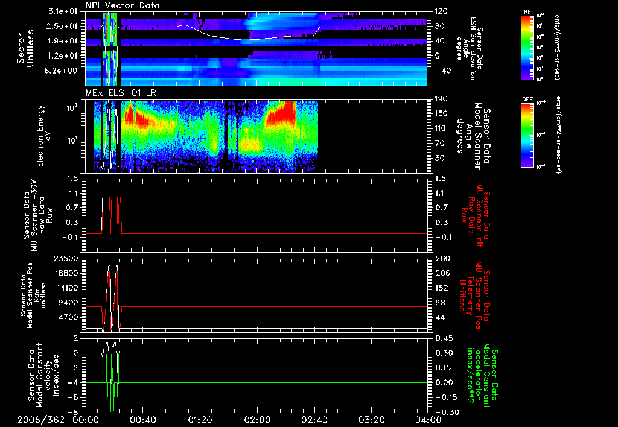The width and height of the screenshot is (618, 427).
Task: Click the "Model Scanner Angle degrees" axis label
Action: (473, 136)
